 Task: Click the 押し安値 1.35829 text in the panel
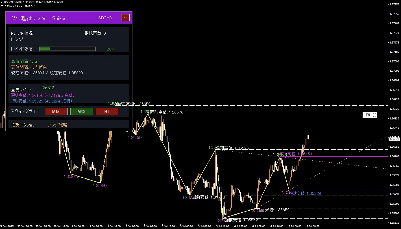[x=42, y=101]
